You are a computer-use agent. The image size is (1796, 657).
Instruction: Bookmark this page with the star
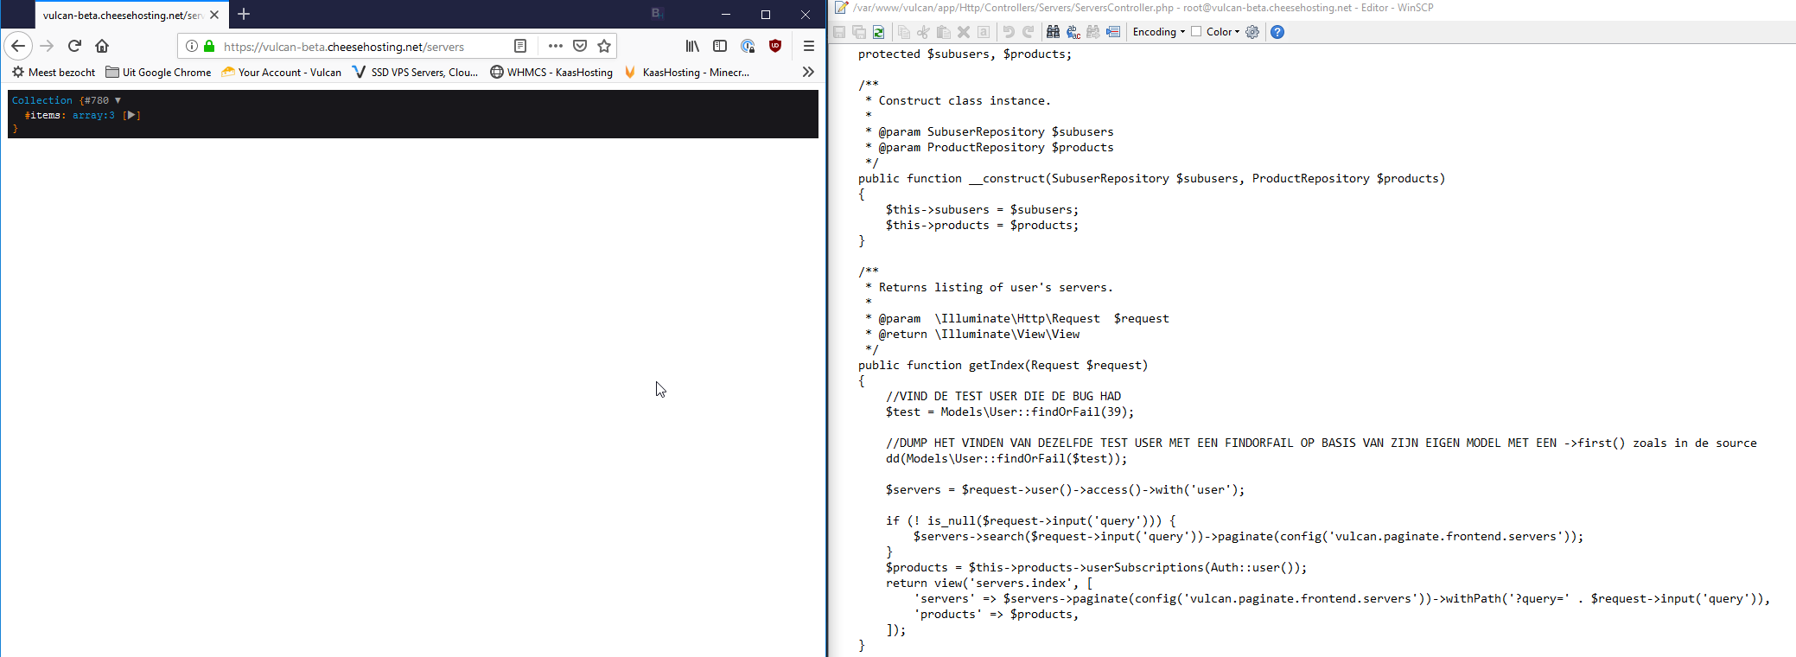[x=604, y=46]
